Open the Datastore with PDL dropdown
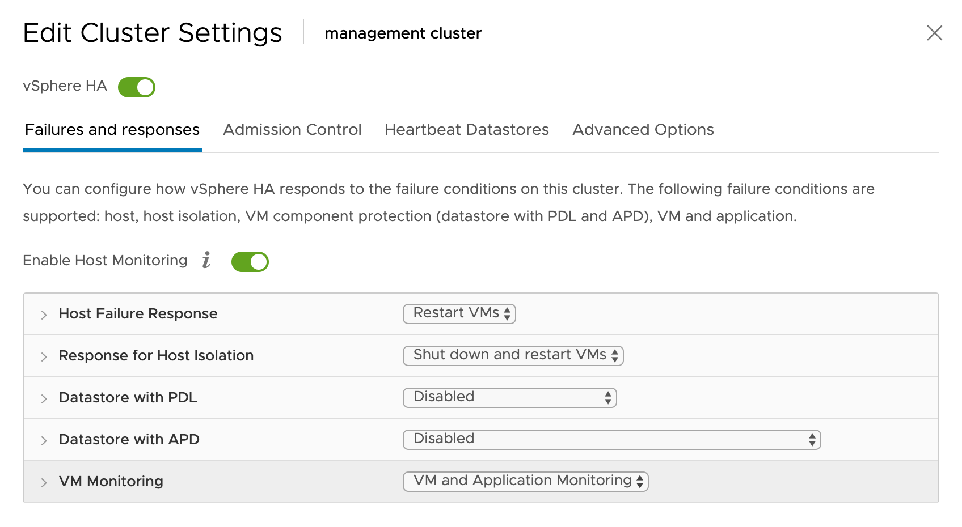 [509, 397]
